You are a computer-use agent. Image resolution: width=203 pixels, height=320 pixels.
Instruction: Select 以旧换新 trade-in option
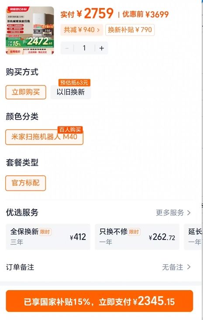71,92
